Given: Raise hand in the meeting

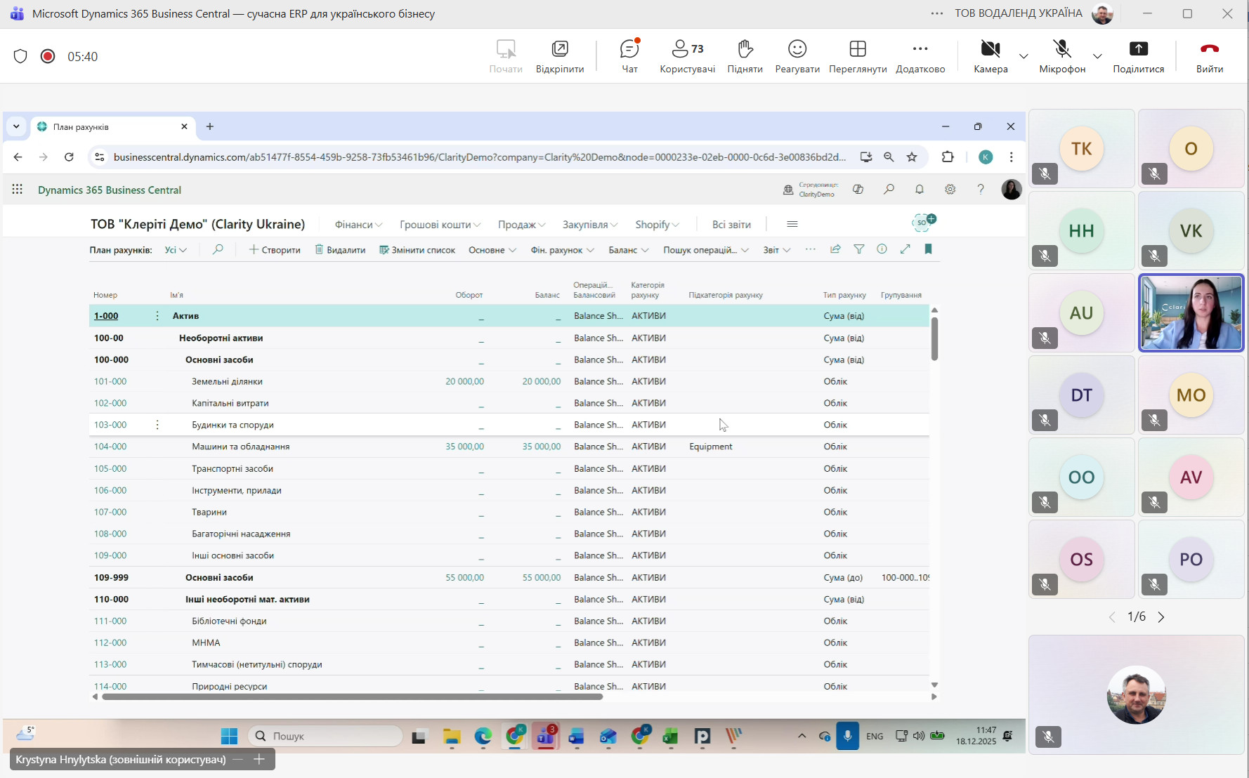Looking at the screenshot, I should tap(745, 55).
